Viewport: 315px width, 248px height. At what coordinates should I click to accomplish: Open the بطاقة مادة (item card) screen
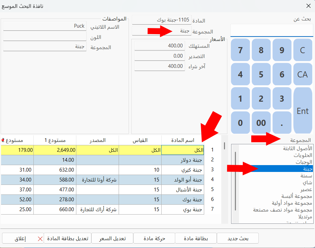pyautogui.click(x=196, y=238)
